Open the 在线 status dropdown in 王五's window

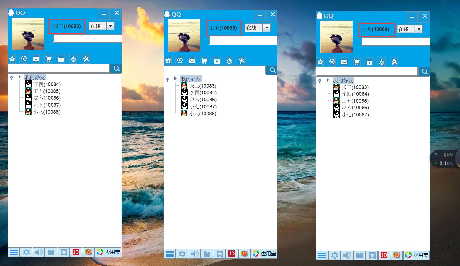[266, 28]
